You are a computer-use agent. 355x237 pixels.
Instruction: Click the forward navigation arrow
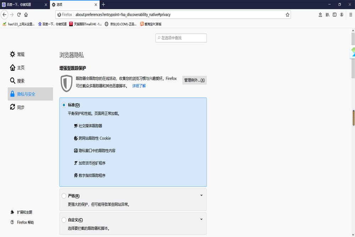coord(12,15)
